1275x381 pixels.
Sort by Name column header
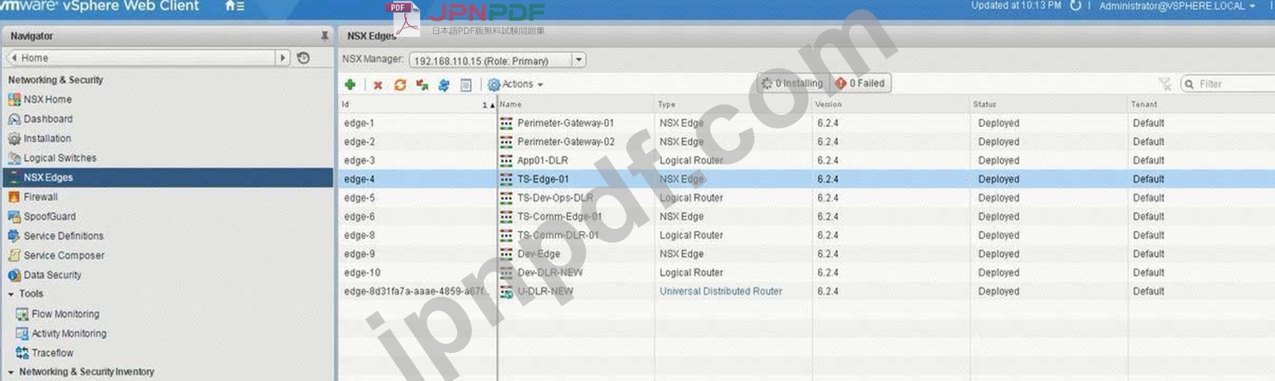[576, 105]
